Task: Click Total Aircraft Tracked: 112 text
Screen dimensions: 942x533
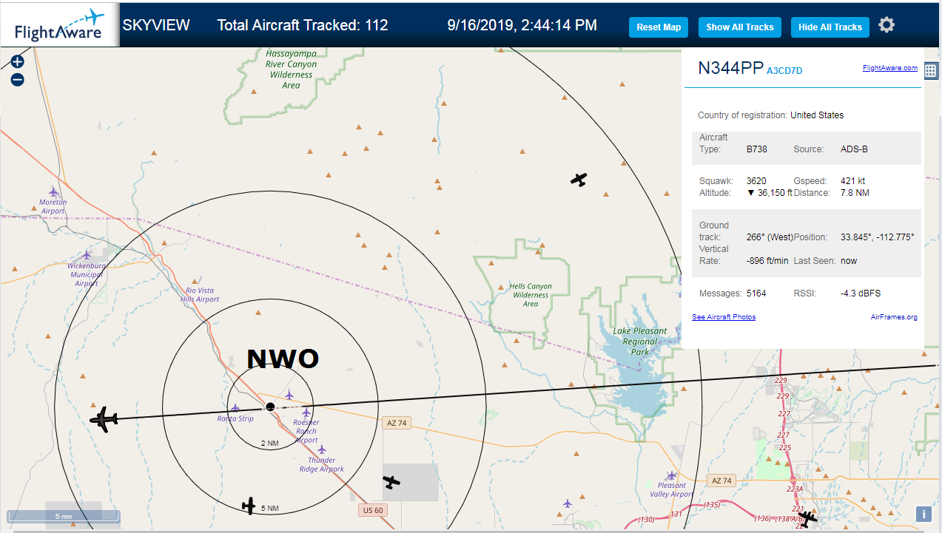Action: [303, 25]
